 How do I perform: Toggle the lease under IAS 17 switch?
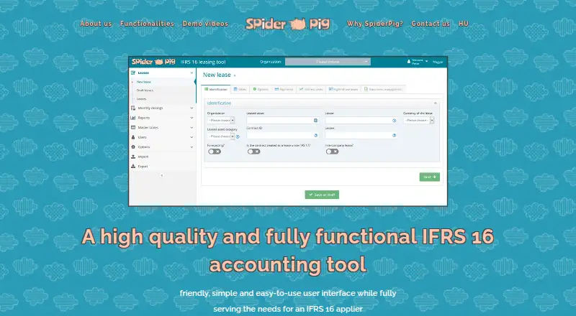coord(253,152)
